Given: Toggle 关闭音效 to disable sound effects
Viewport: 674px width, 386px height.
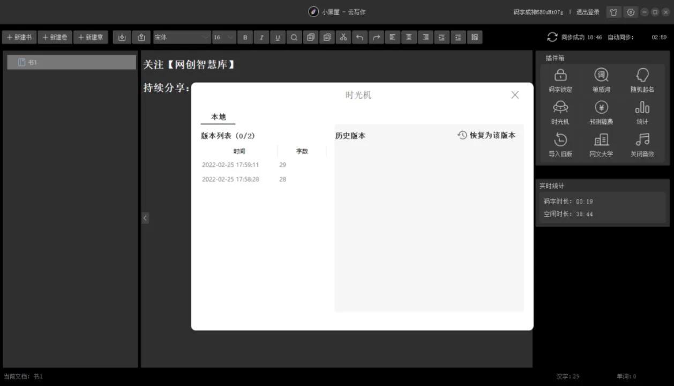Looking at the screenshot, I should pyautogui.click(x=641, y=145).
